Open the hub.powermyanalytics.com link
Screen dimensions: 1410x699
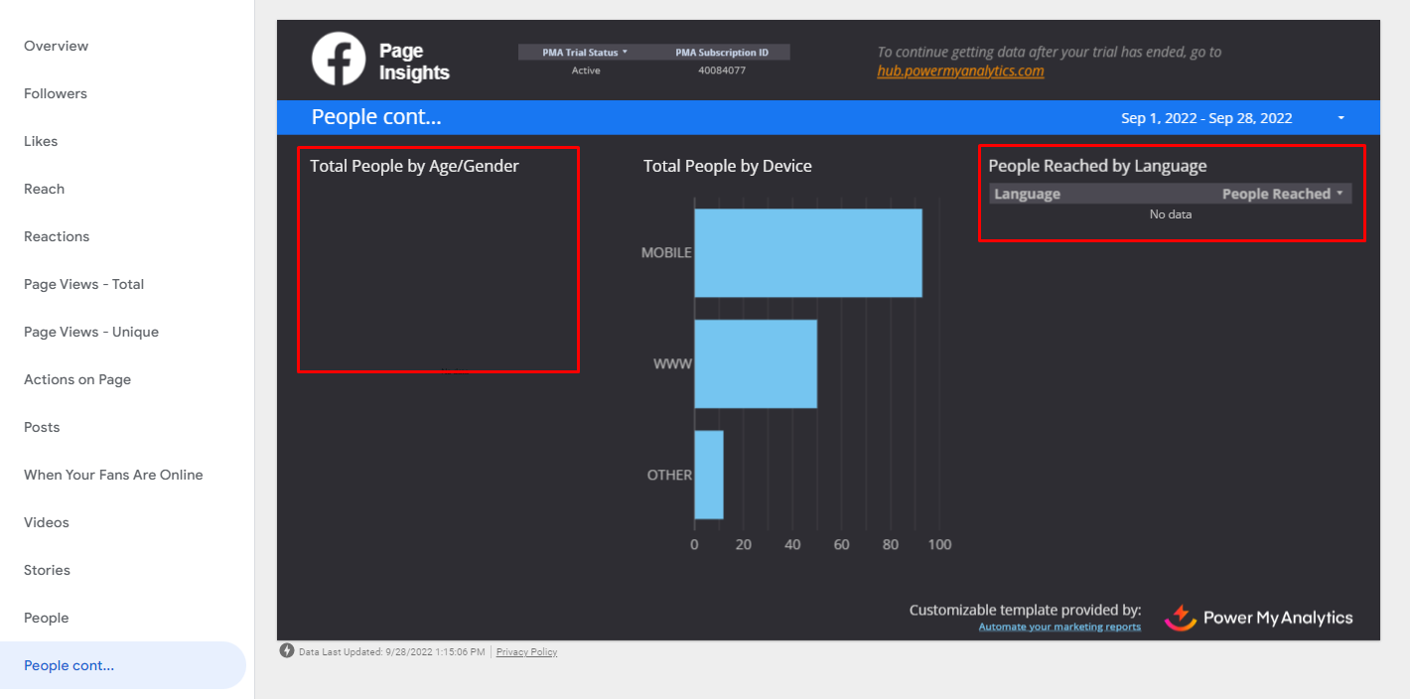960,70
